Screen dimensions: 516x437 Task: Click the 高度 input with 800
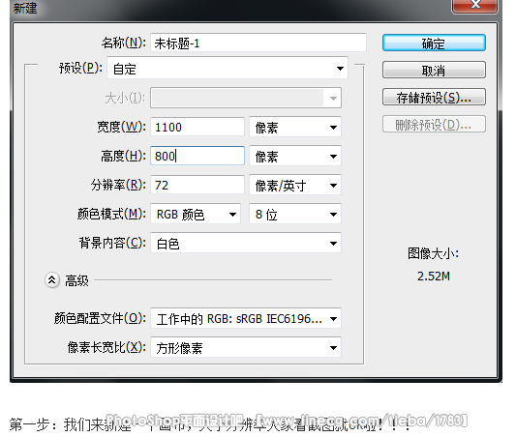(x=197, y=156)
